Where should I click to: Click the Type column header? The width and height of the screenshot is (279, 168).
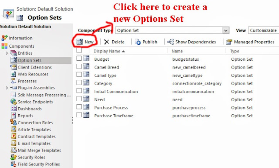tap(235, 51)
